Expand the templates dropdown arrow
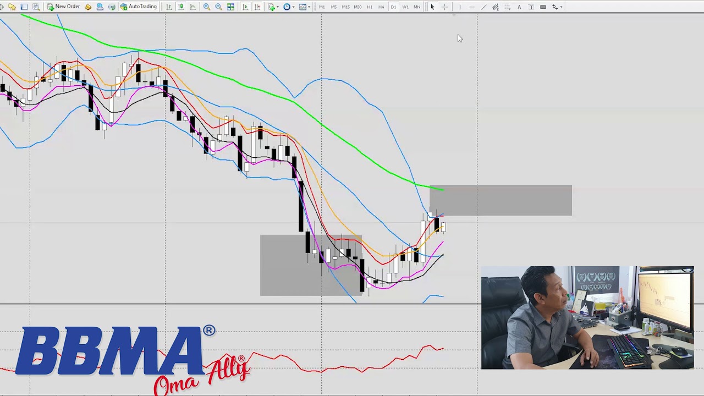This screenshot has width=704, height=396. click(309, 7)
